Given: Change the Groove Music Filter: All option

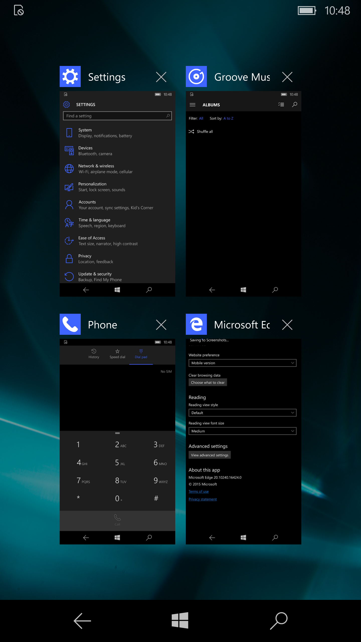Looking at the screenshot, I should click(201, 118).
